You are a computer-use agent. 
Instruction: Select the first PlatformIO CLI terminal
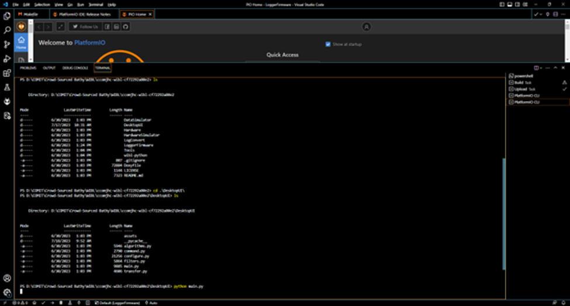538,96
